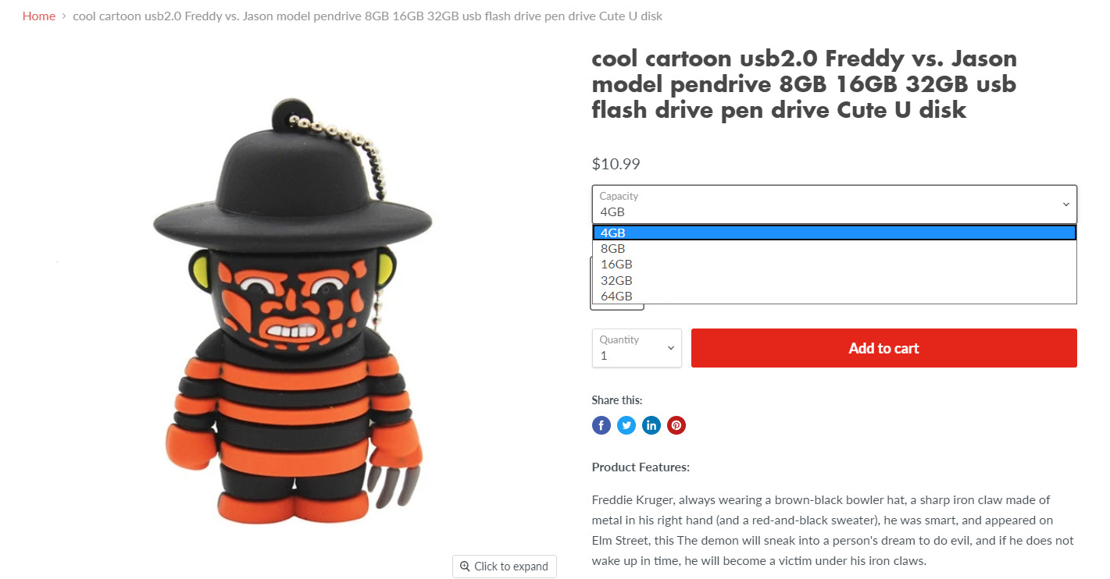Click the Add to cart button
Screen dimensions: 1110x579
pyautogui.click(x=883, y=348)
